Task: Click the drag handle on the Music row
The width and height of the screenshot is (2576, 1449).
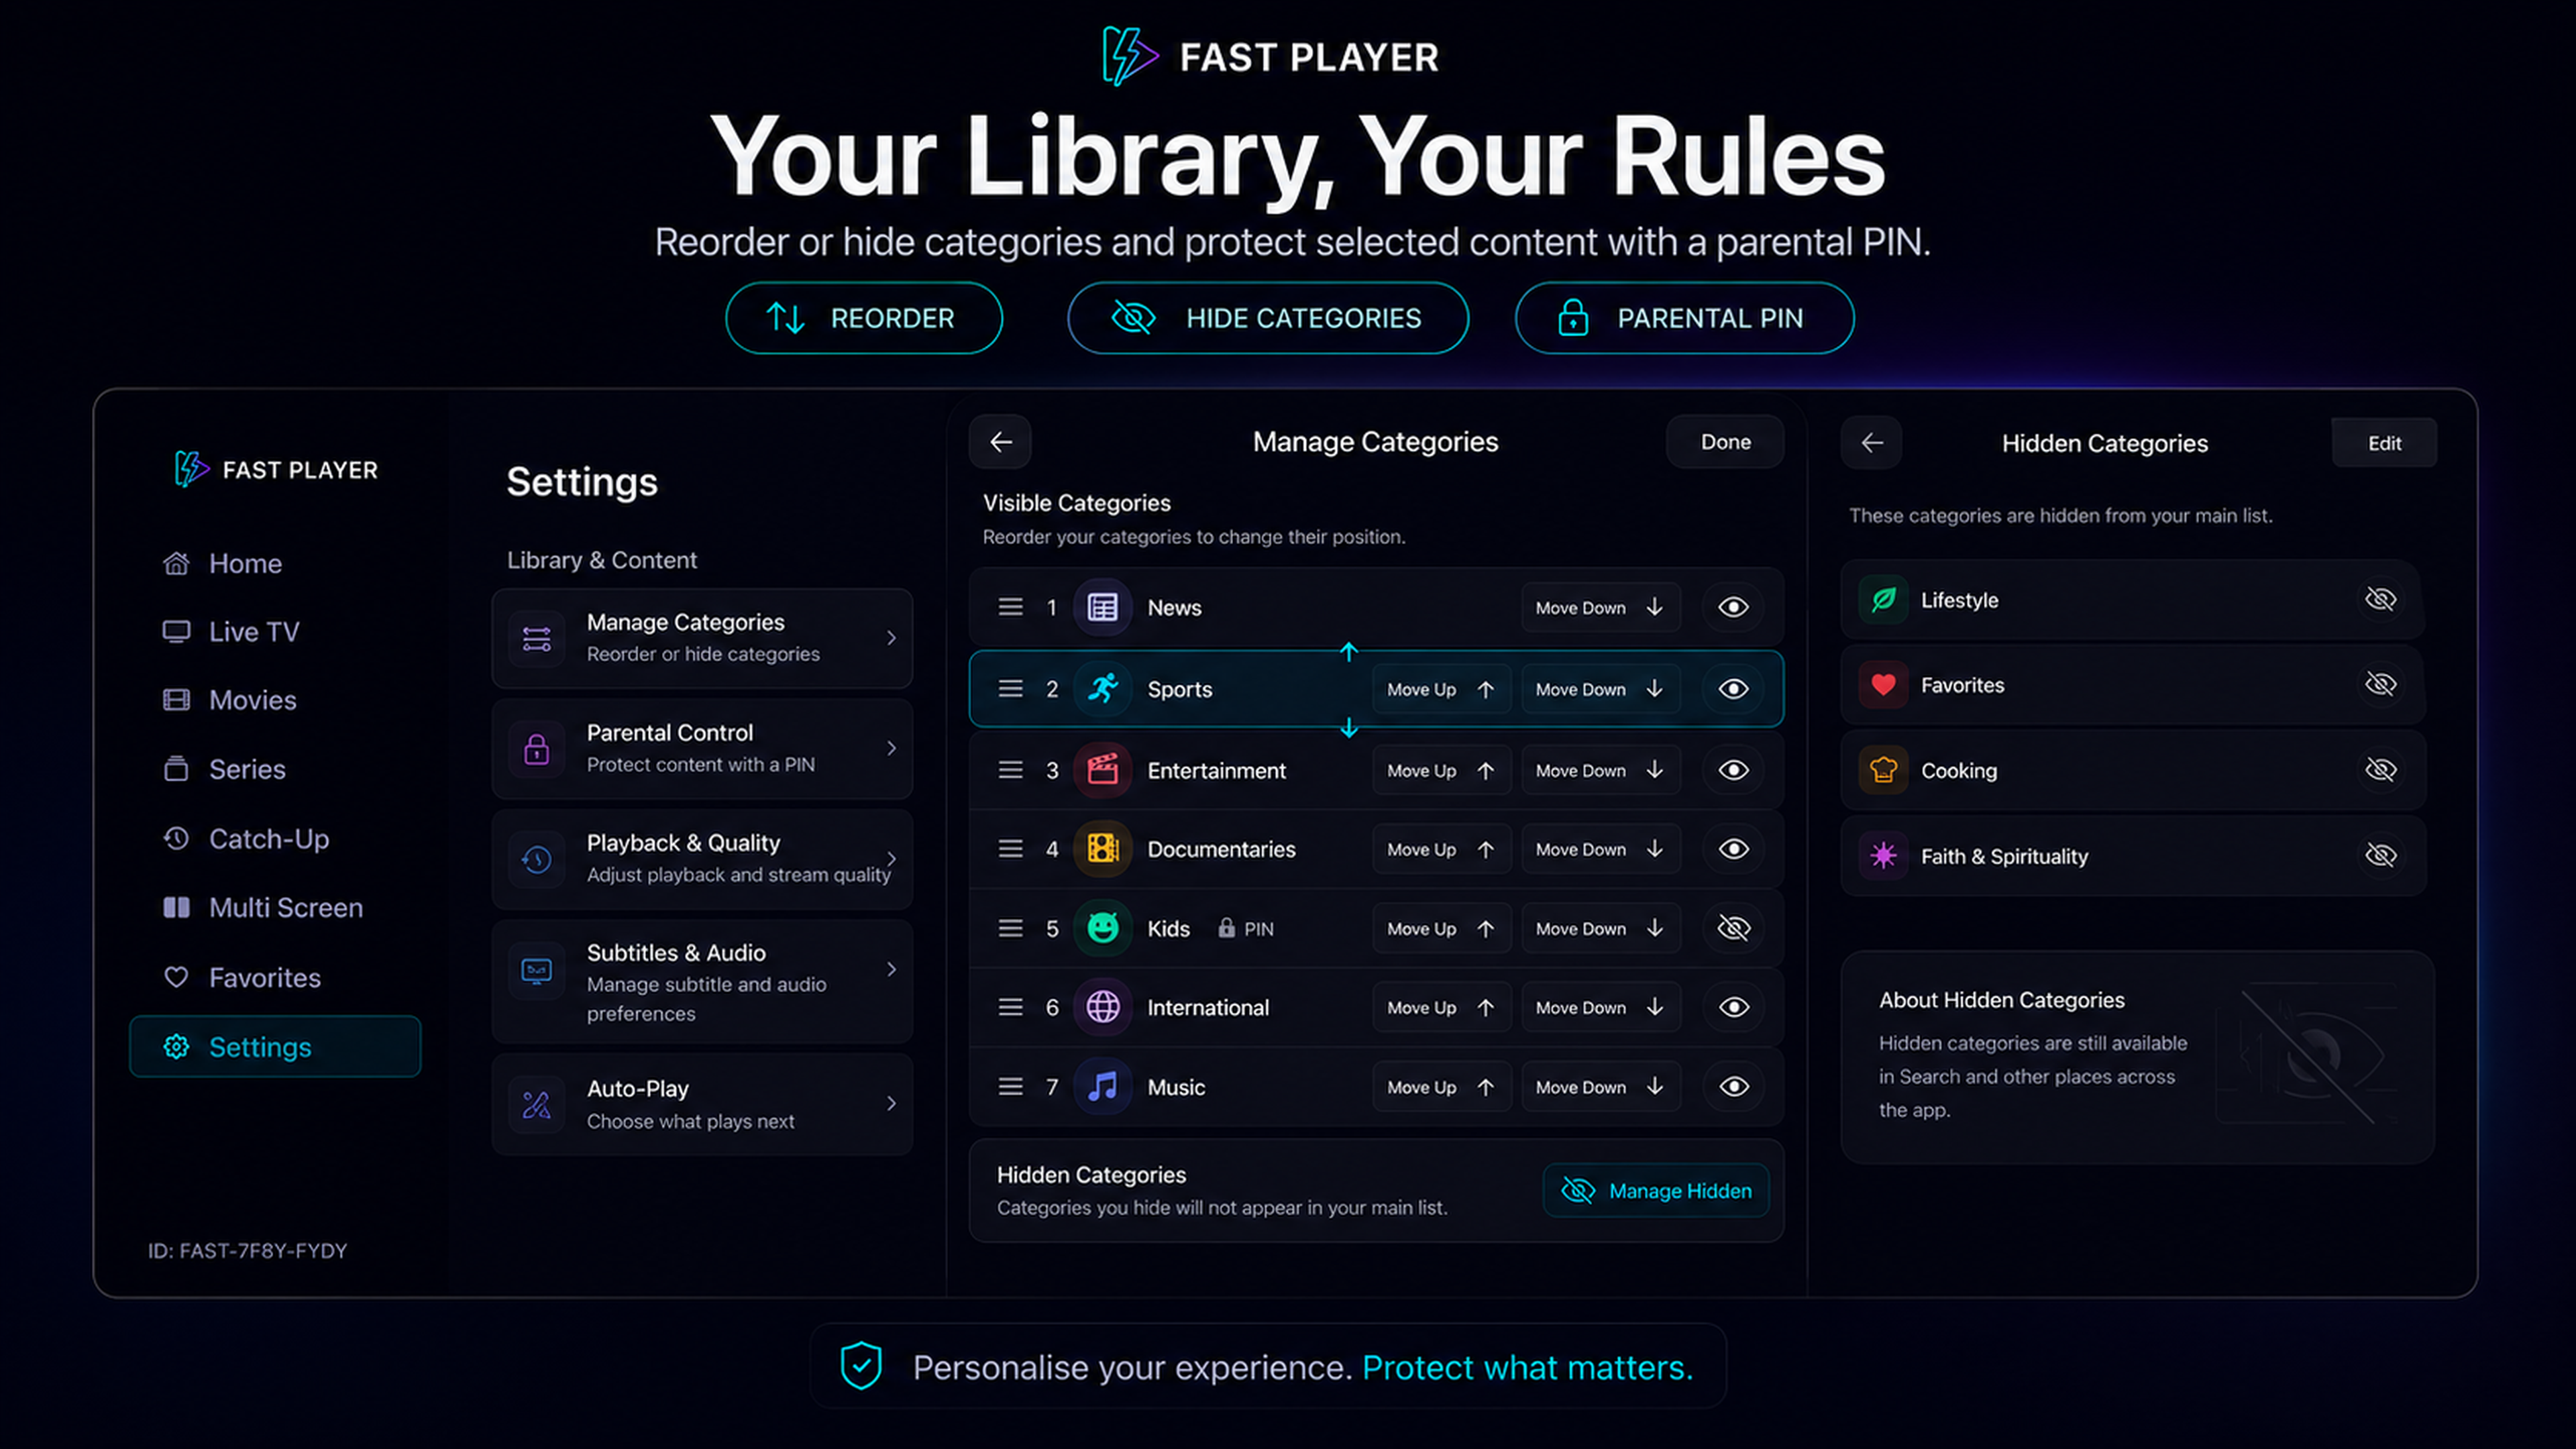Action: [1010, 1087]
